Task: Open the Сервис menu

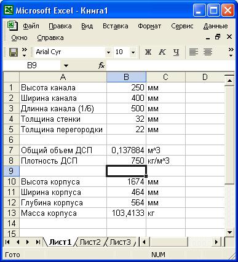Action: (x=182, y=26)
